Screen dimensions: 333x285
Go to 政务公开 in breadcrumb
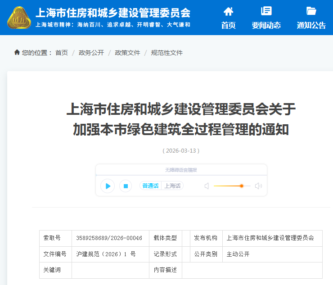[91, 53]
